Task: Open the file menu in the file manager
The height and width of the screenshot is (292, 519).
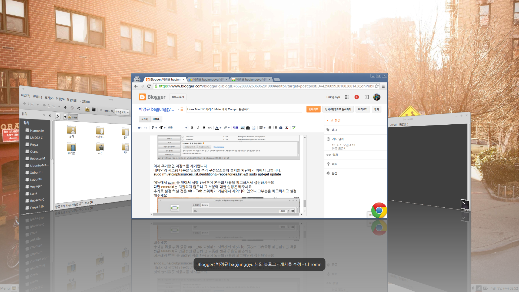Action: point(25,95)
